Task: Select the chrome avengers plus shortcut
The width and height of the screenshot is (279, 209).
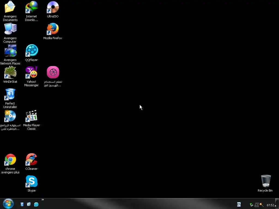Action: pyautogui.click(x=10, y=159)
